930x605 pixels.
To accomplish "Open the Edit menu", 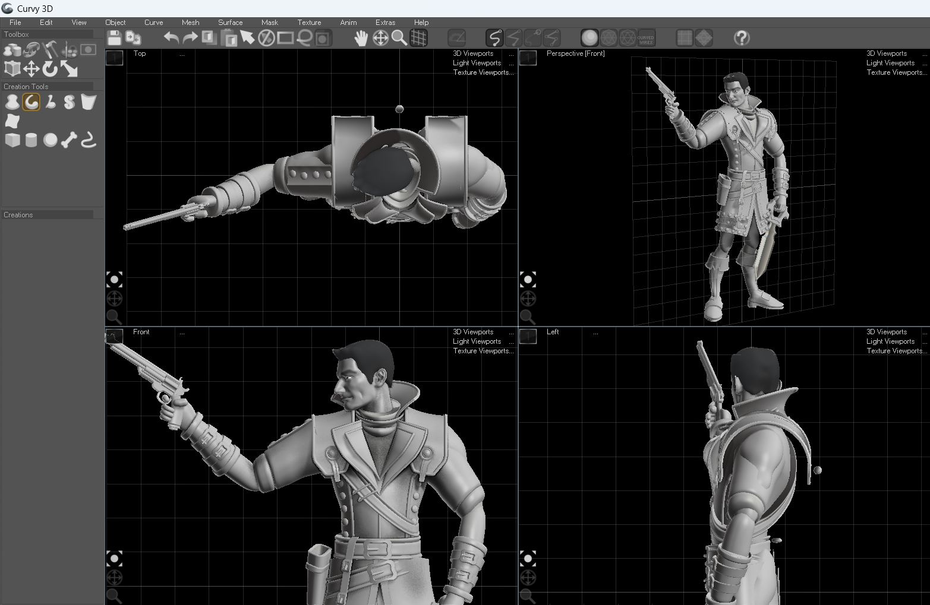I will (46, 23).
